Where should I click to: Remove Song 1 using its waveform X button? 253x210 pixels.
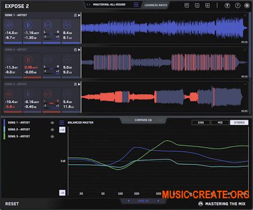(x=245, y=15)
